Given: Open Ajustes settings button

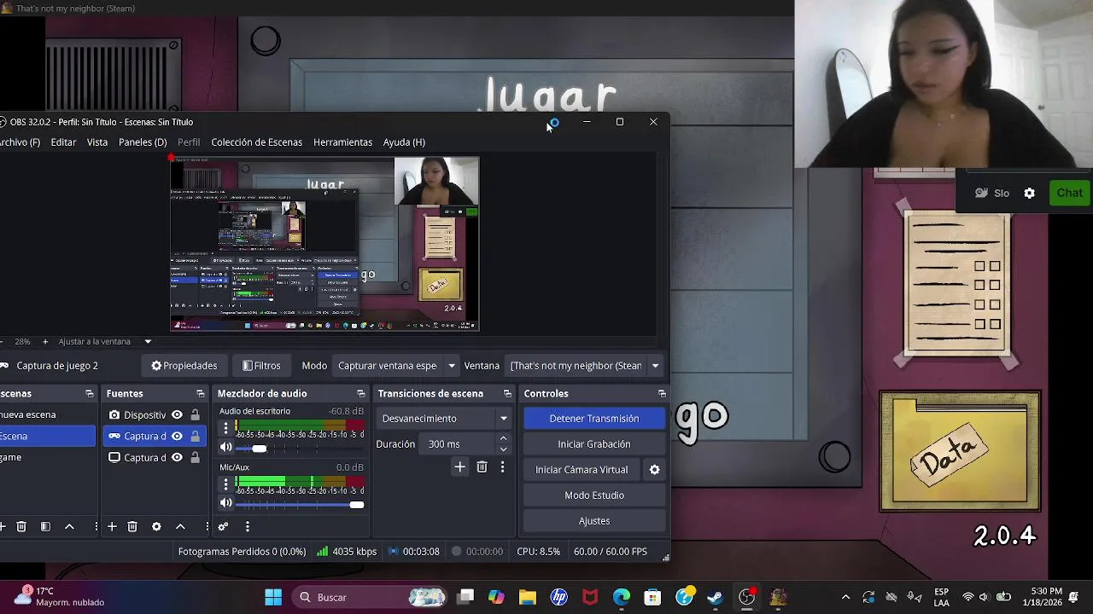Looking at the screenshot, I should 594,521.
